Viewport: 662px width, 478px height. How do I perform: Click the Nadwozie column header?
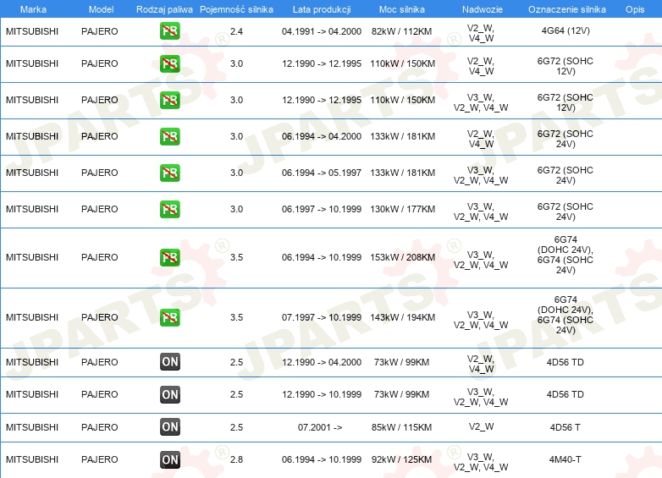click(483, 9)
